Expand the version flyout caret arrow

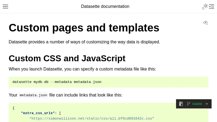(x=207, y=104)
